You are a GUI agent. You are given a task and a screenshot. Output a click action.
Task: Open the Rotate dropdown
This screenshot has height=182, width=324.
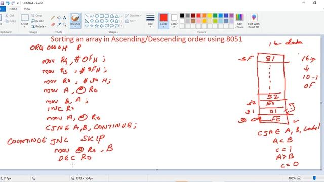pyautogui.click(x=39, y=26)
